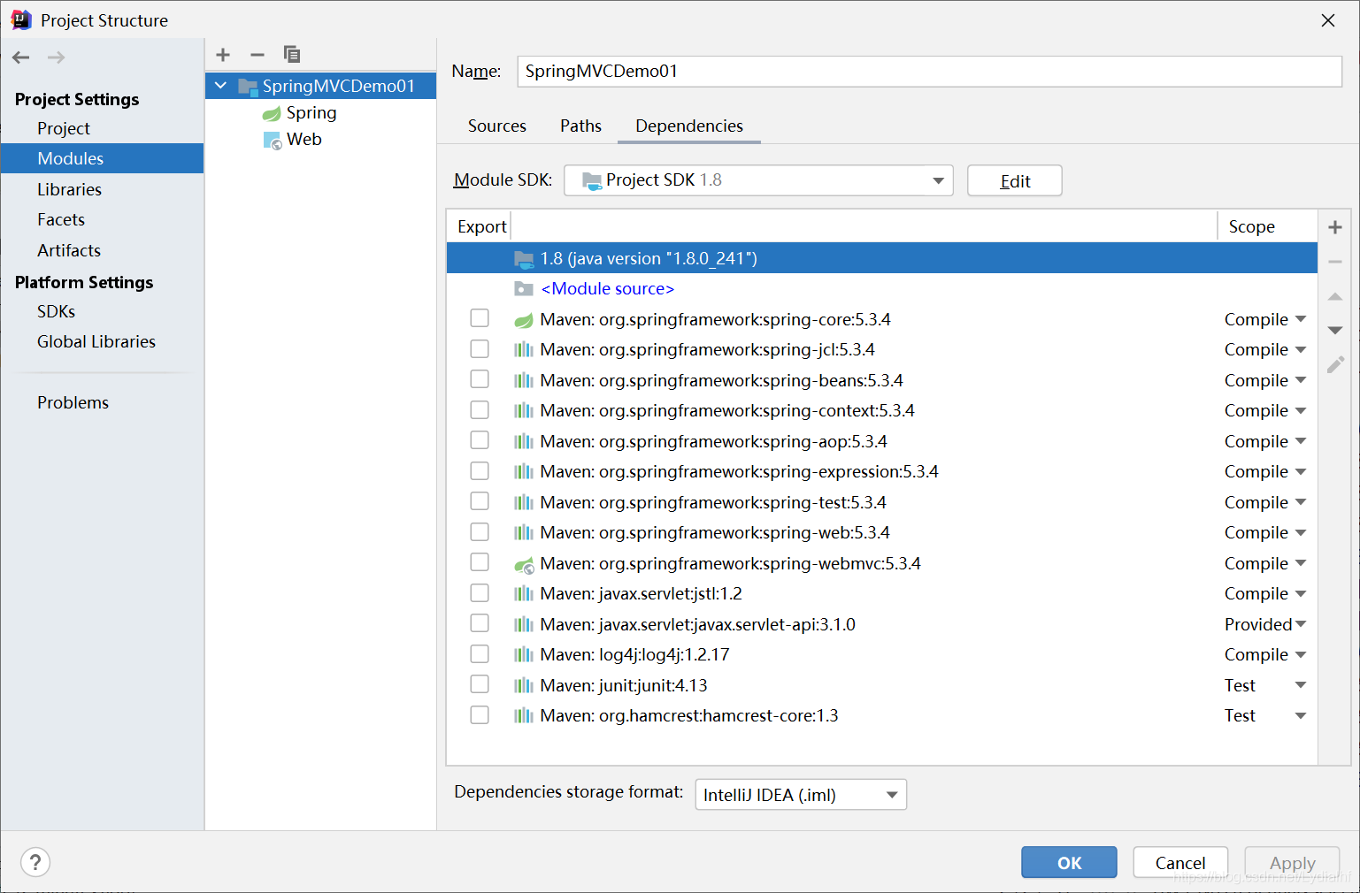Click the forward navigation arrow
The width and height of the screenshot is (1360, 893).
pyautogui.click(x=56, y=57)
